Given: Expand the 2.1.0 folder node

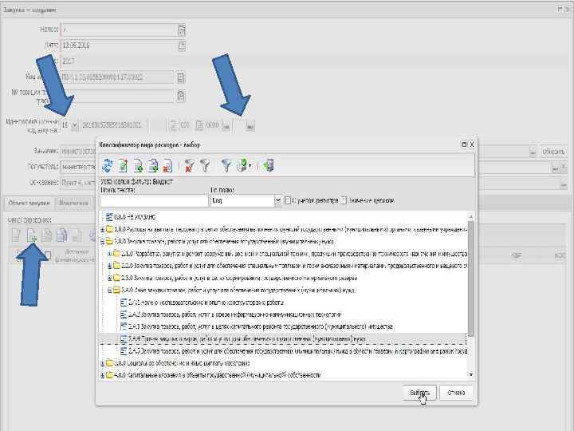Looking at the screenshot, I should tap(109, 254).
